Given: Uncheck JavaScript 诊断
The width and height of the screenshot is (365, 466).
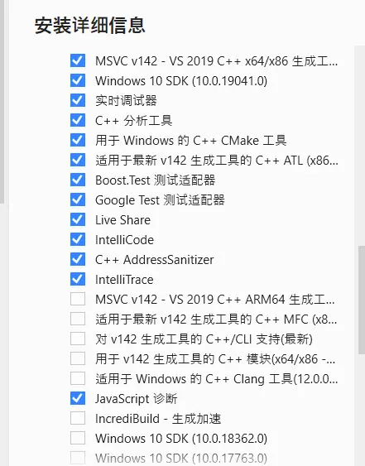Looking at the screenshot, I should 78,398.
